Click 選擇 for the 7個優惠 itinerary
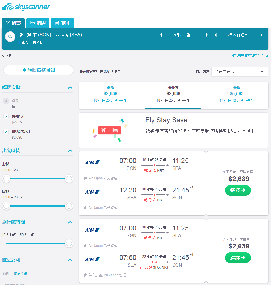 click(x=238, y=258)
